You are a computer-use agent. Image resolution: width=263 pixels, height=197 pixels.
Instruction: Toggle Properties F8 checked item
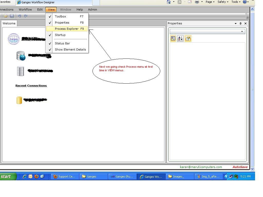coord(67,23)
